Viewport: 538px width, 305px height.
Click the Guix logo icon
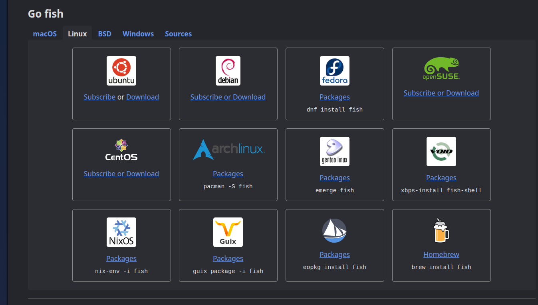[x=228, y=232]
